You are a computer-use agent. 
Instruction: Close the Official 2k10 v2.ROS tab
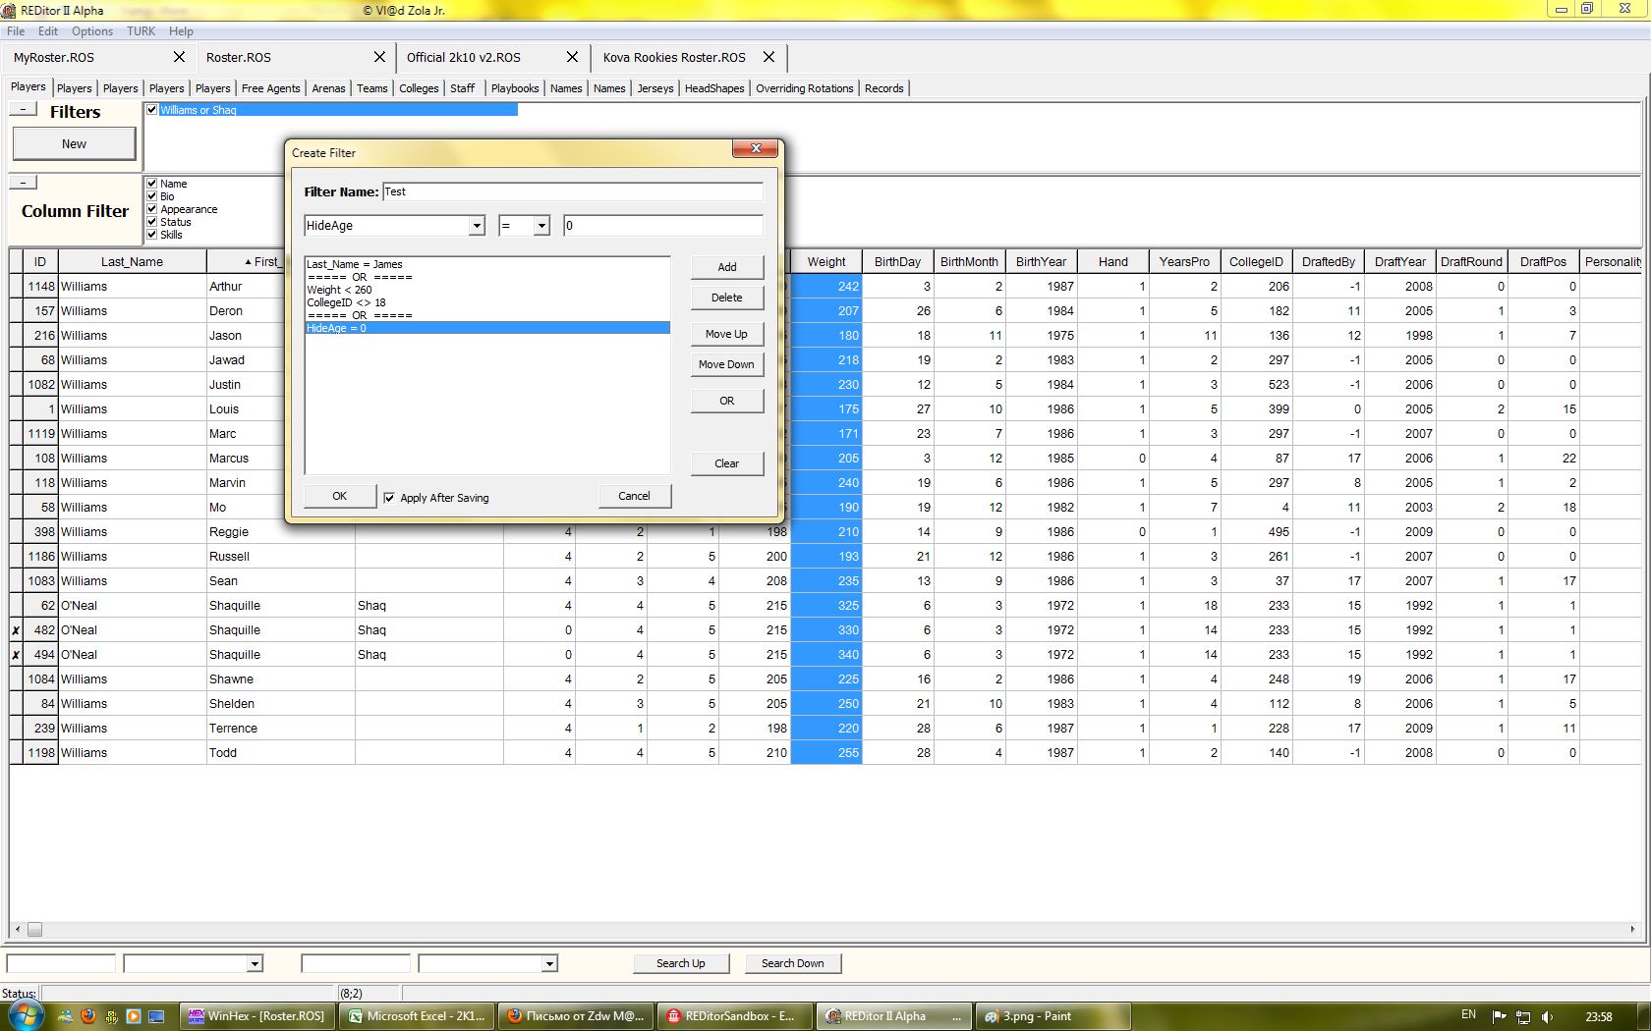pos(572,57)
